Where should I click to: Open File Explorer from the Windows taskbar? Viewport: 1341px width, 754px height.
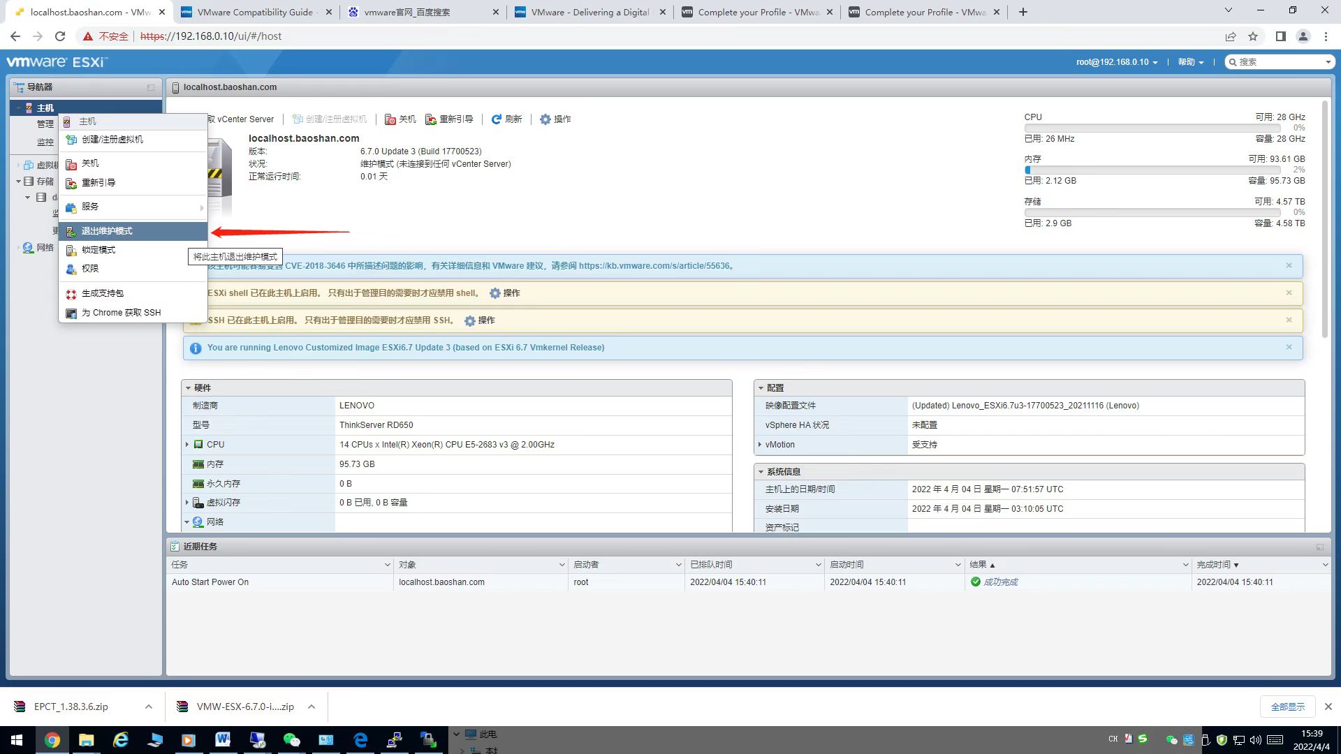[x=86, y=740]
